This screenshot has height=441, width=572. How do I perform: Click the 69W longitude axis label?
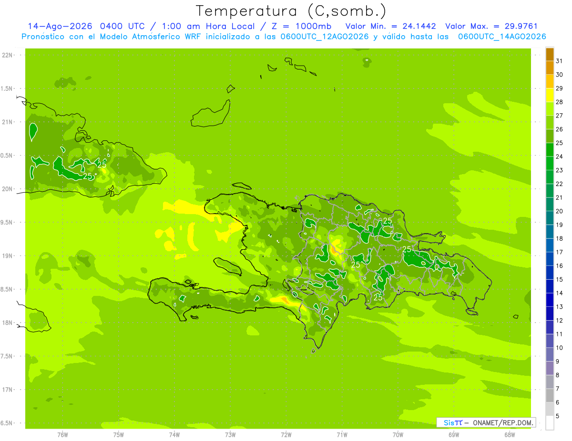(x=454, y=435)
